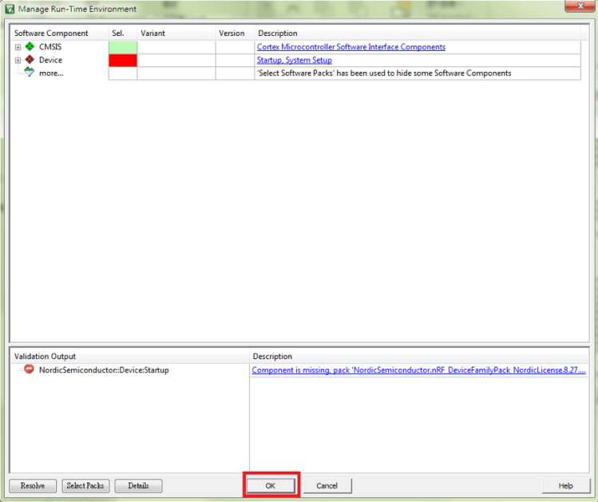Select the CMSIS tree row
This screenshot has width=598, height=502.
[x=50, y=47]
